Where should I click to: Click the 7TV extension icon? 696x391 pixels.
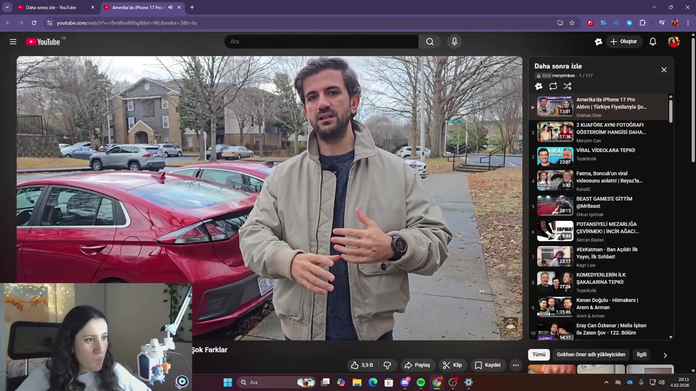(x=603, y=23)
